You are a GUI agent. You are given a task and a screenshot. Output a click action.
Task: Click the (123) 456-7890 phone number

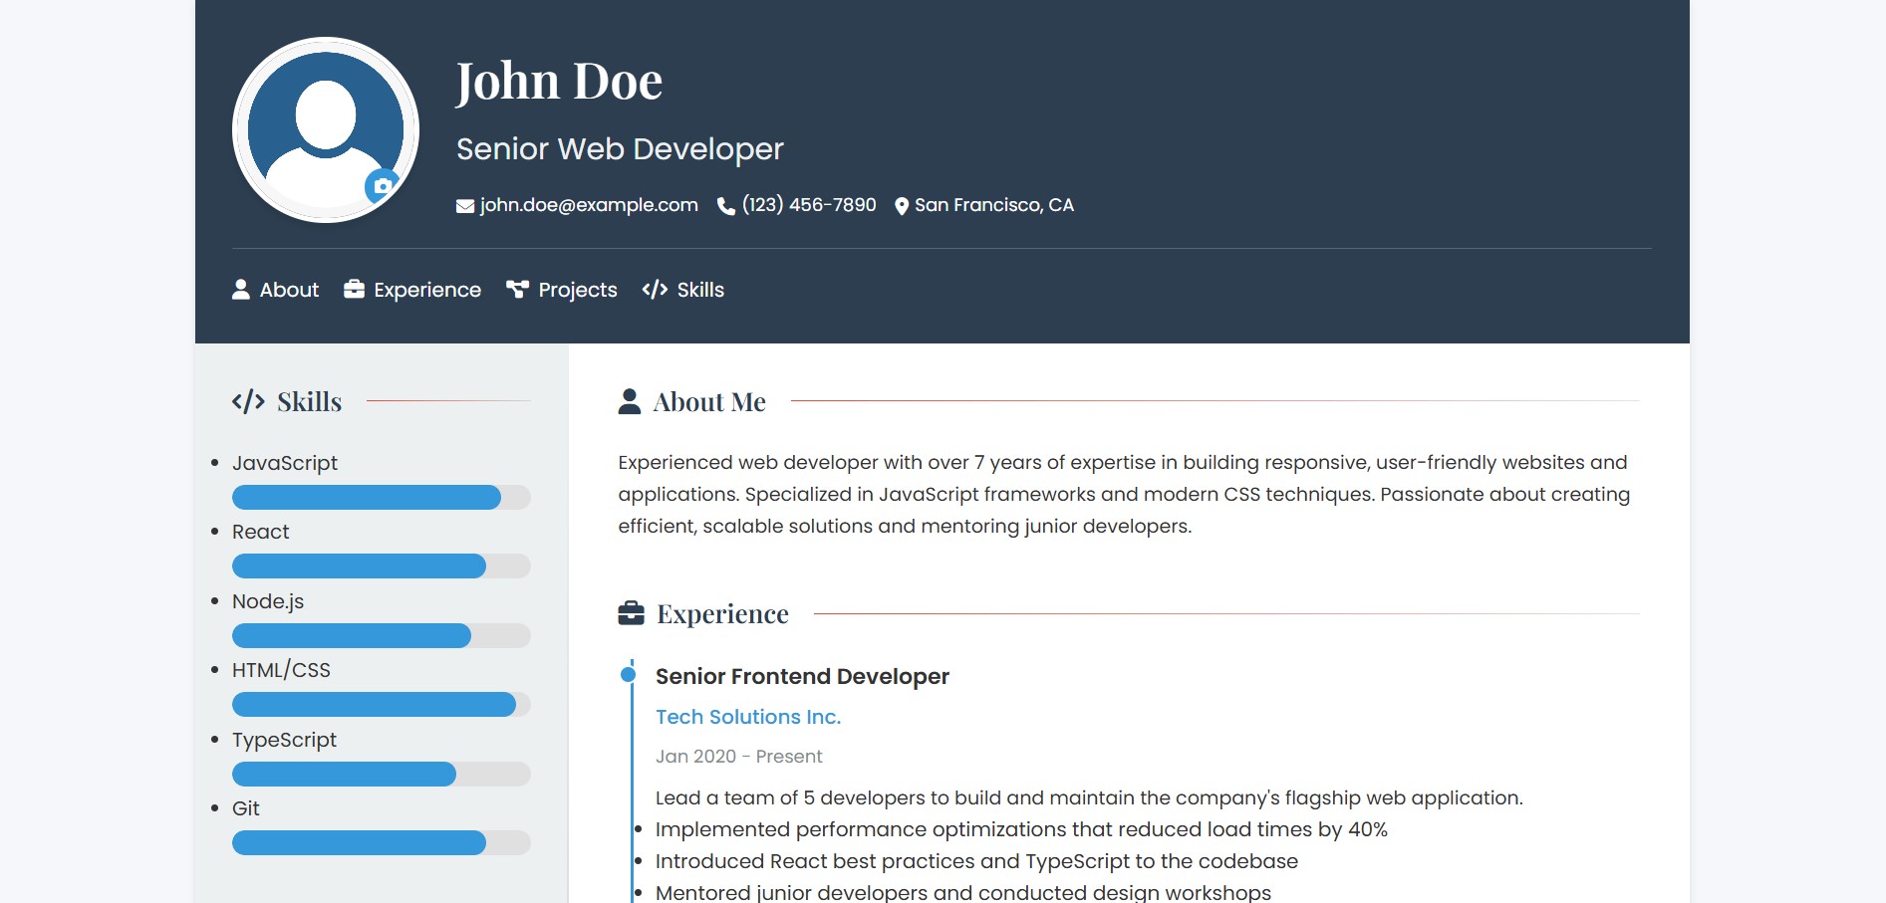[x=809, y=205]
